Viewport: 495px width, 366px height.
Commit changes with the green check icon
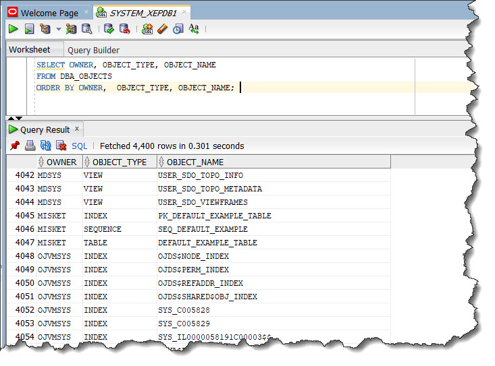click(x=109, y=29)
